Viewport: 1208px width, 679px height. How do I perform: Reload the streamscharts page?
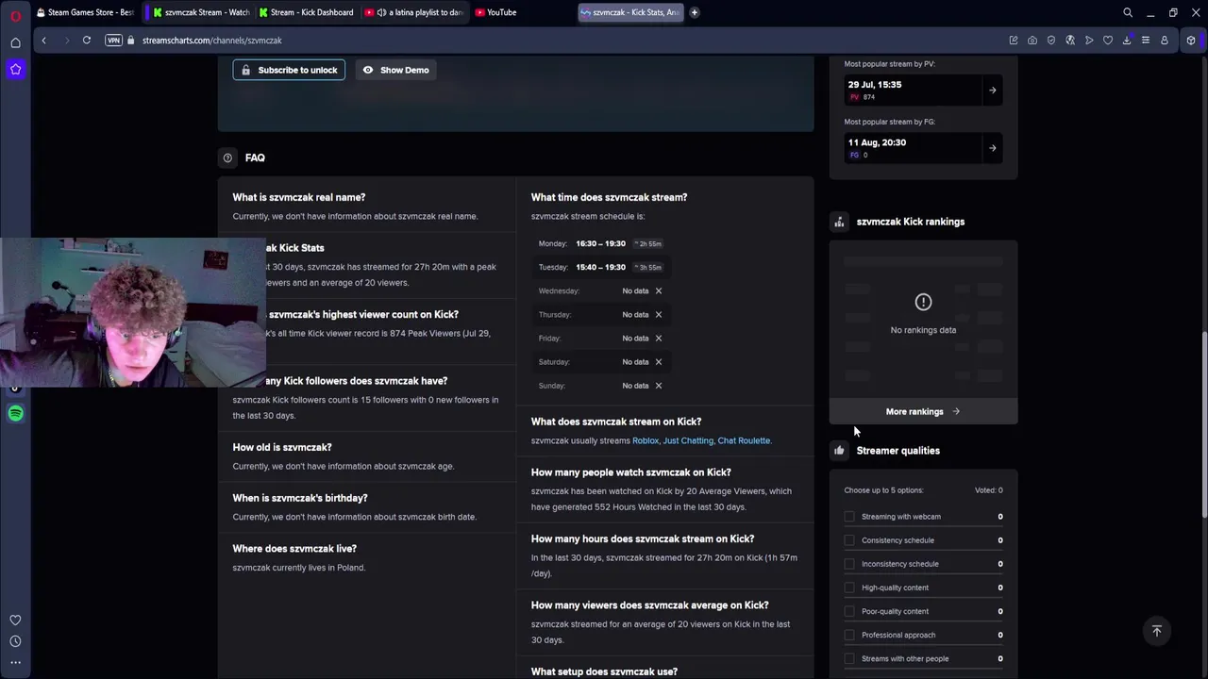coord(86,41)
